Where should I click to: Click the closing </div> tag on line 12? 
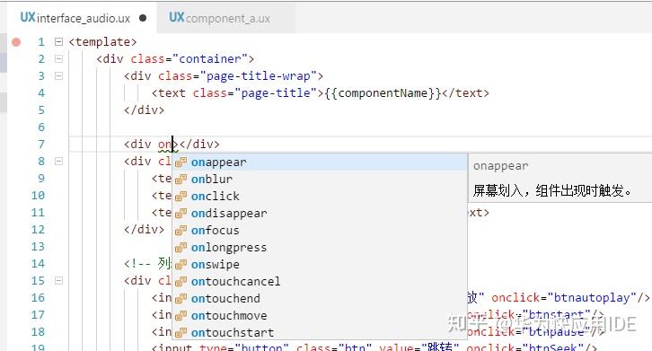click(144, 229)
